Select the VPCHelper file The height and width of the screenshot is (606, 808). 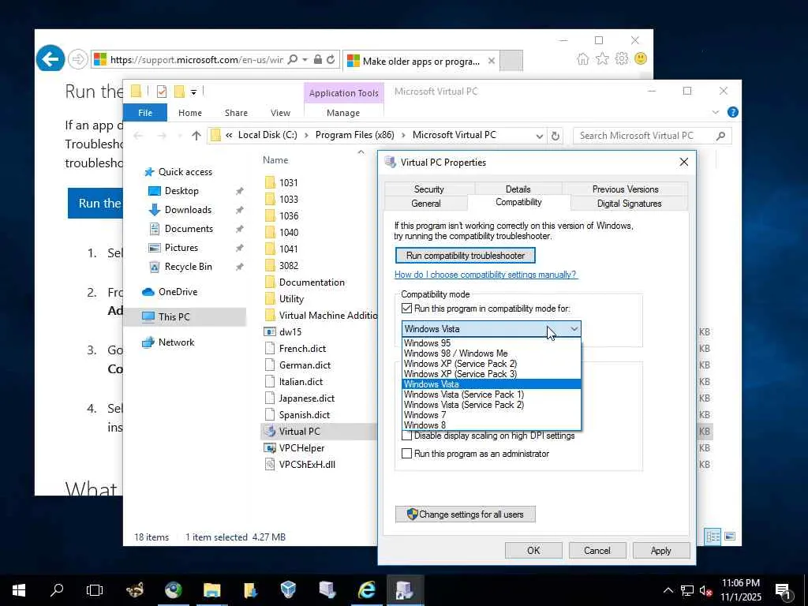coord(301,448)
